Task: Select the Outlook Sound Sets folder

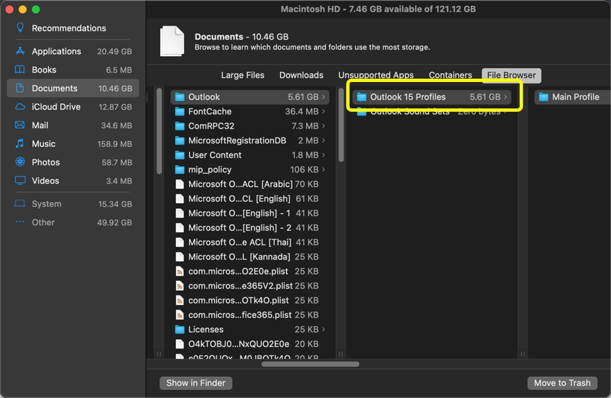Action: click(432, 112)
